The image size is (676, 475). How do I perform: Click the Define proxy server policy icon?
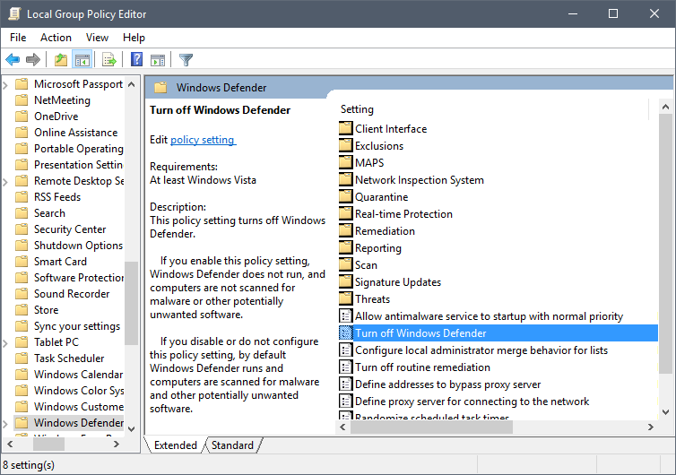[x=346, y=401]
